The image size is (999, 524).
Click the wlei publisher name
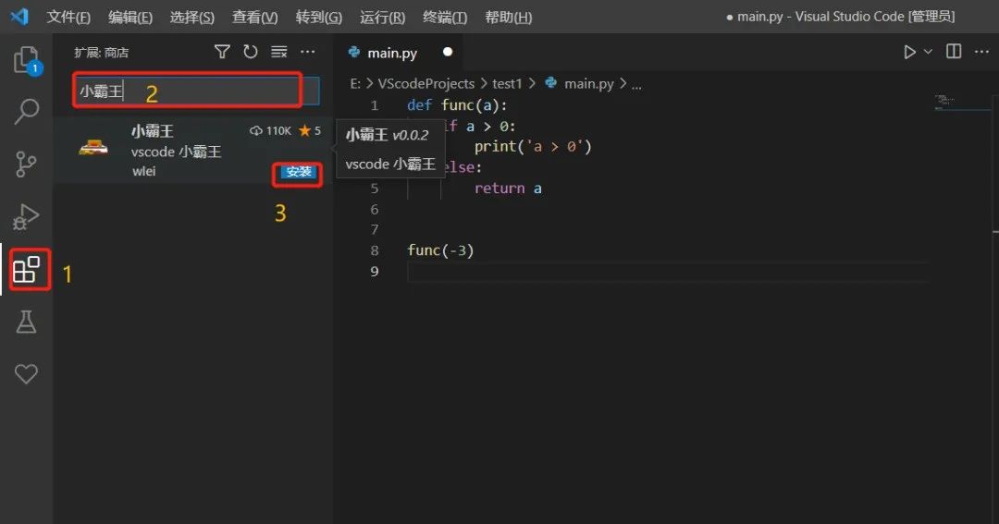143,171
